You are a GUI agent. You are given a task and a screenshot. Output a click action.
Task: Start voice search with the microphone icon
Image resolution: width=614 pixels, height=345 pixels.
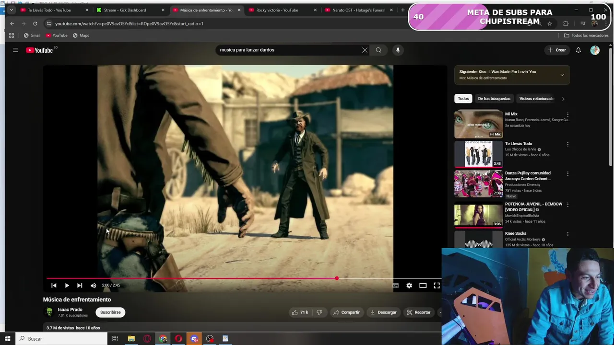pos(398,50)
